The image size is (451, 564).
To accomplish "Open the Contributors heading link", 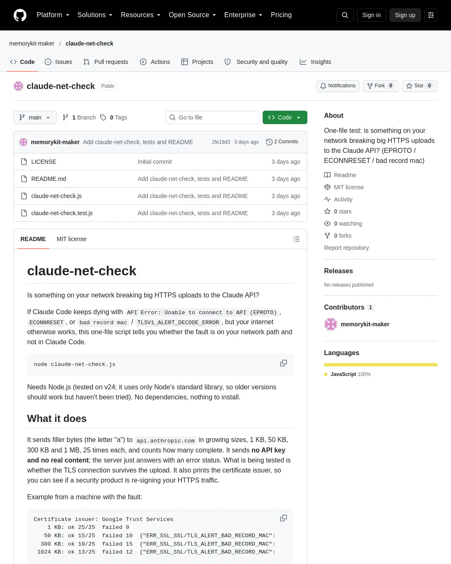I will (349, 307).
